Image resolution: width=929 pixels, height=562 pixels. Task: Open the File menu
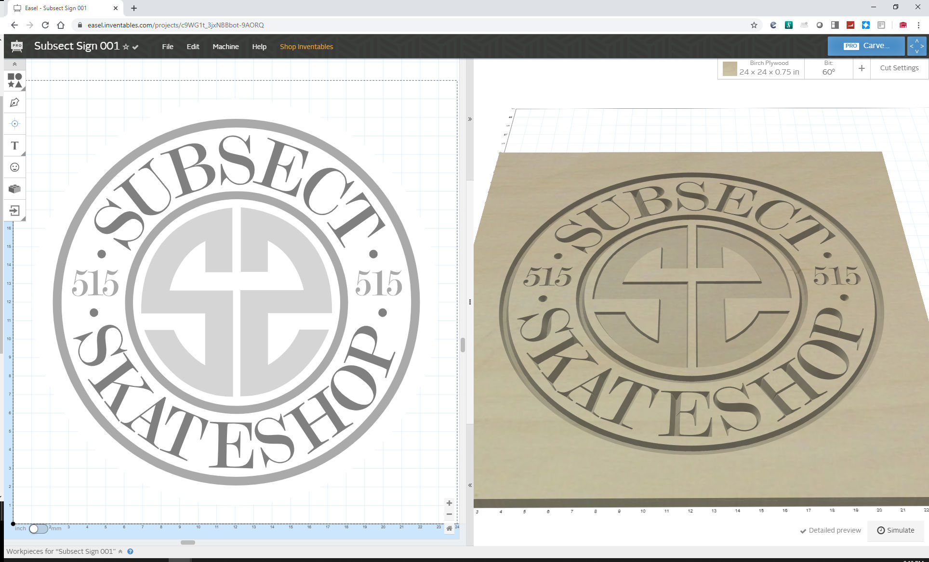[x=168, y=47]
